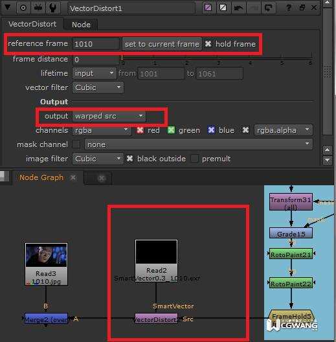This screenshot has width=336, height=342.
Task: Edit the reference frame value 1010
Action: coord(96,44)
